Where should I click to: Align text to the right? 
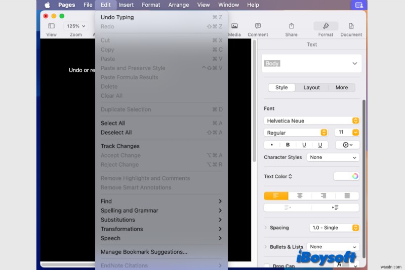[x=323, y=196]
